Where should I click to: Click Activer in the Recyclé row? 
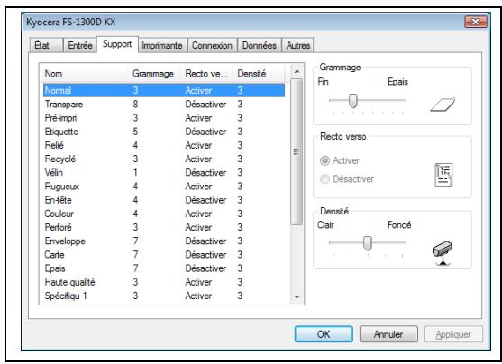pos(198,159)
